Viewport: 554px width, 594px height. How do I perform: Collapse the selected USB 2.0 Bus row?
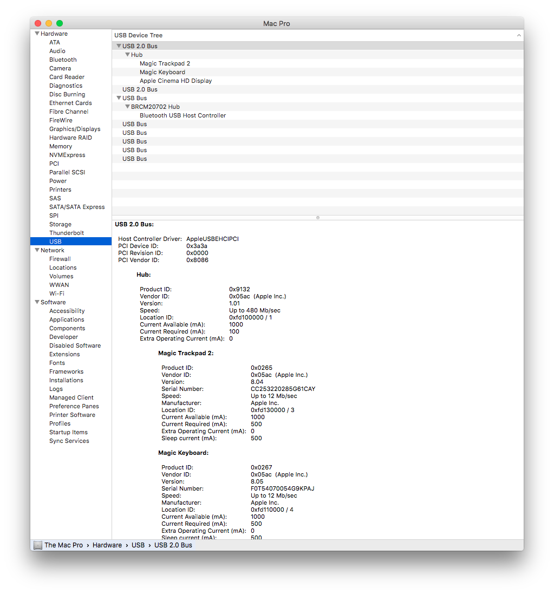coord(119,46)
